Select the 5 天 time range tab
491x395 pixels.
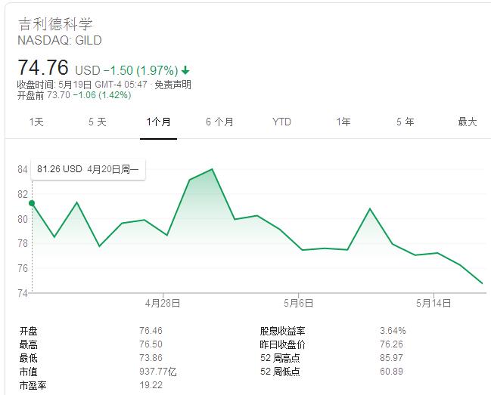[98, 122]
